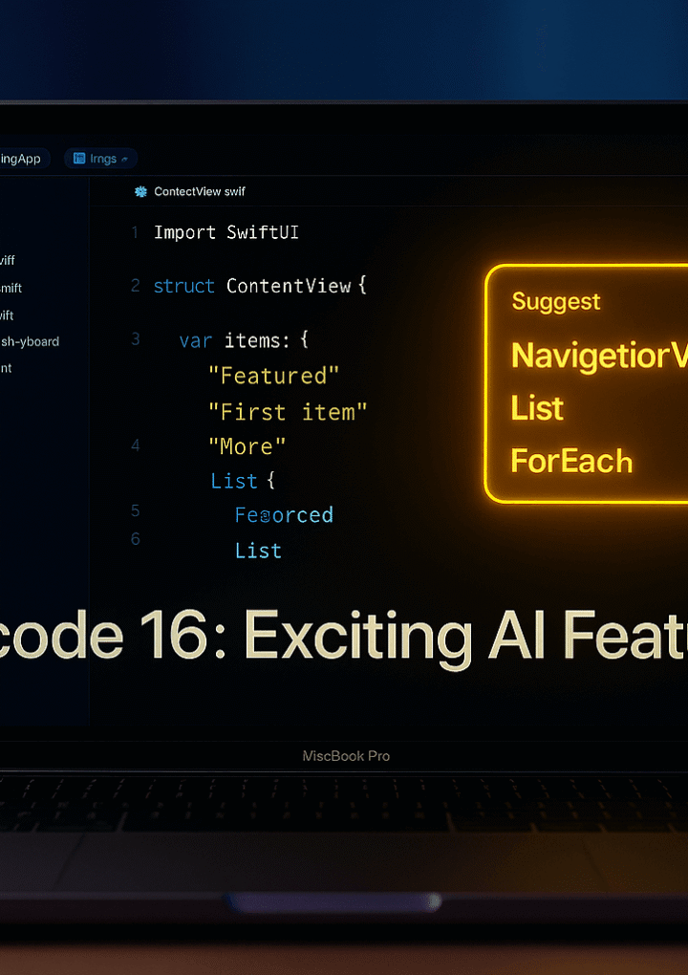Click line number 1 in the gutter
The image size is (688, 975).
[x=135, y=232]
